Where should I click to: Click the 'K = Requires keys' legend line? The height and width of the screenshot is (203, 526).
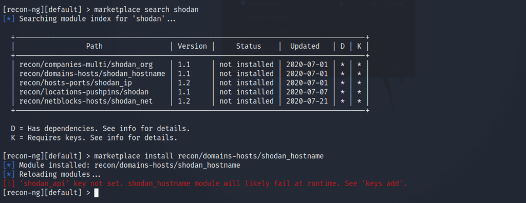coord(94,137)
